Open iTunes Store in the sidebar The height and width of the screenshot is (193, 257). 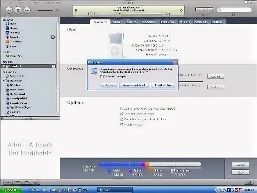pos(15,56)
